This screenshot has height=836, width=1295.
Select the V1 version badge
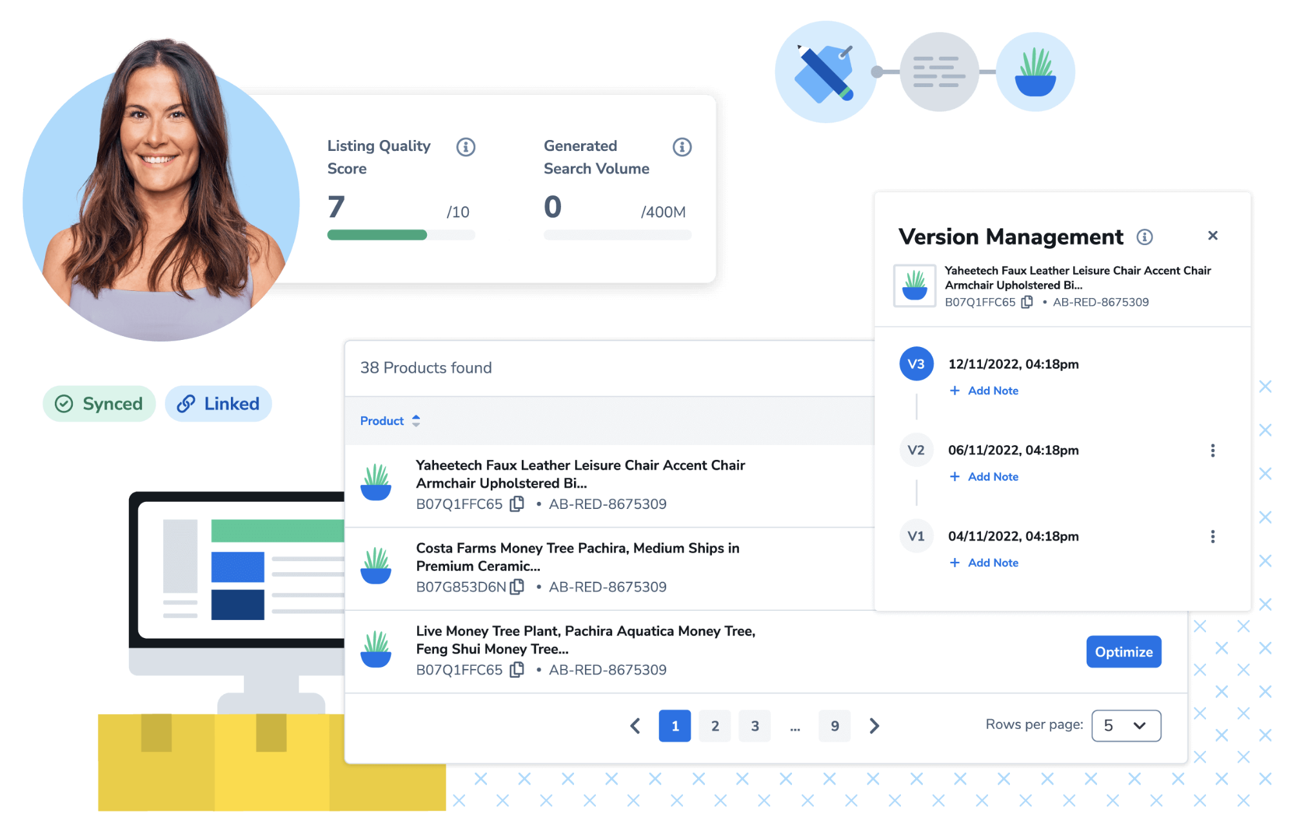(916, 536)
